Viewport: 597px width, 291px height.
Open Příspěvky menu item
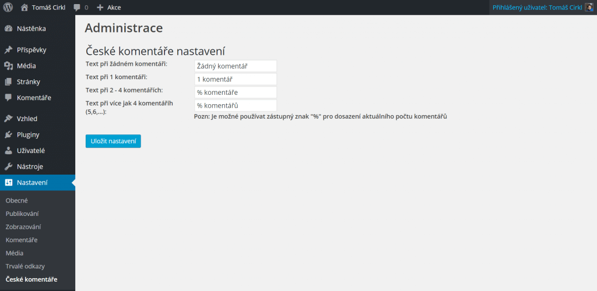point(37,50)
